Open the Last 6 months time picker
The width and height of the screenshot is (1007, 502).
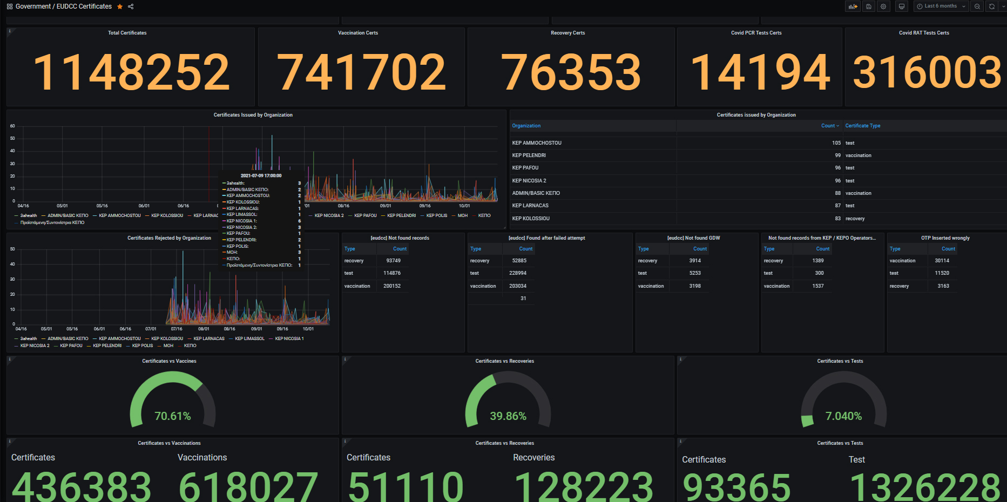tap(941, 6)
